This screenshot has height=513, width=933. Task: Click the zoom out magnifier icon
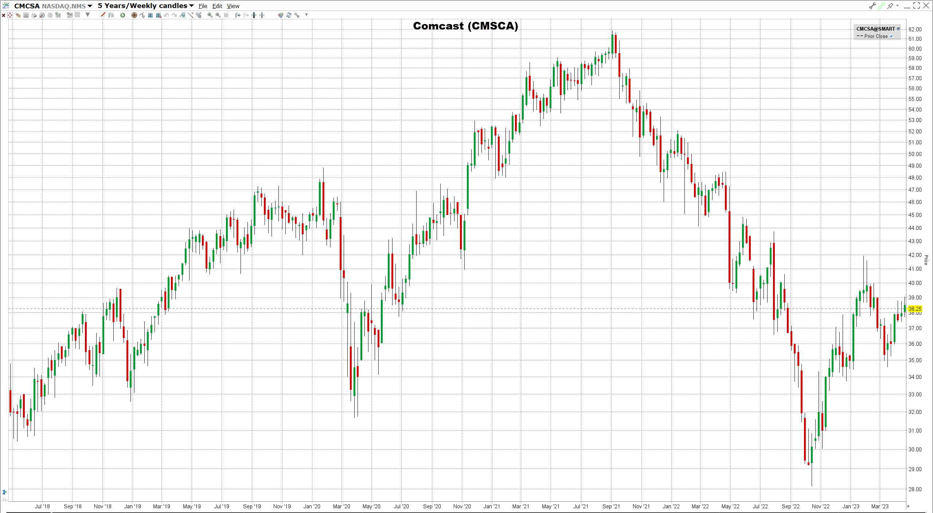point(218,15)
